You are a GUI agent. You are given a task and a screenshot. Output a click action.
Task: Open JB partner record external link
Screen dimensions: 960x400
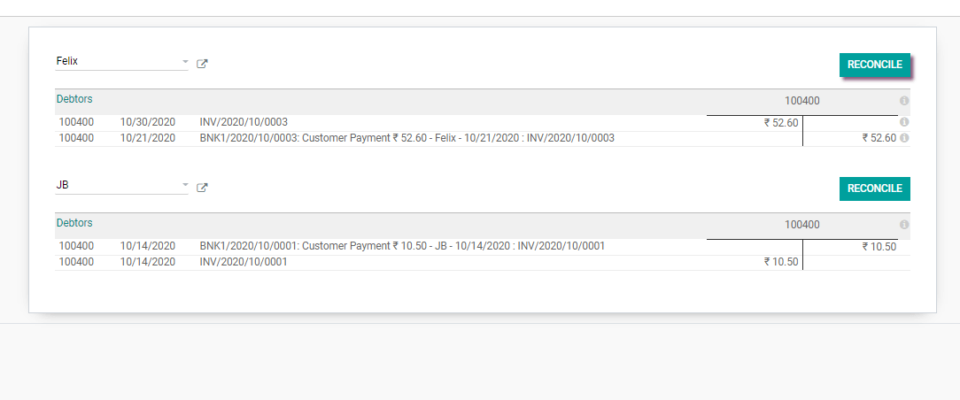202,188
